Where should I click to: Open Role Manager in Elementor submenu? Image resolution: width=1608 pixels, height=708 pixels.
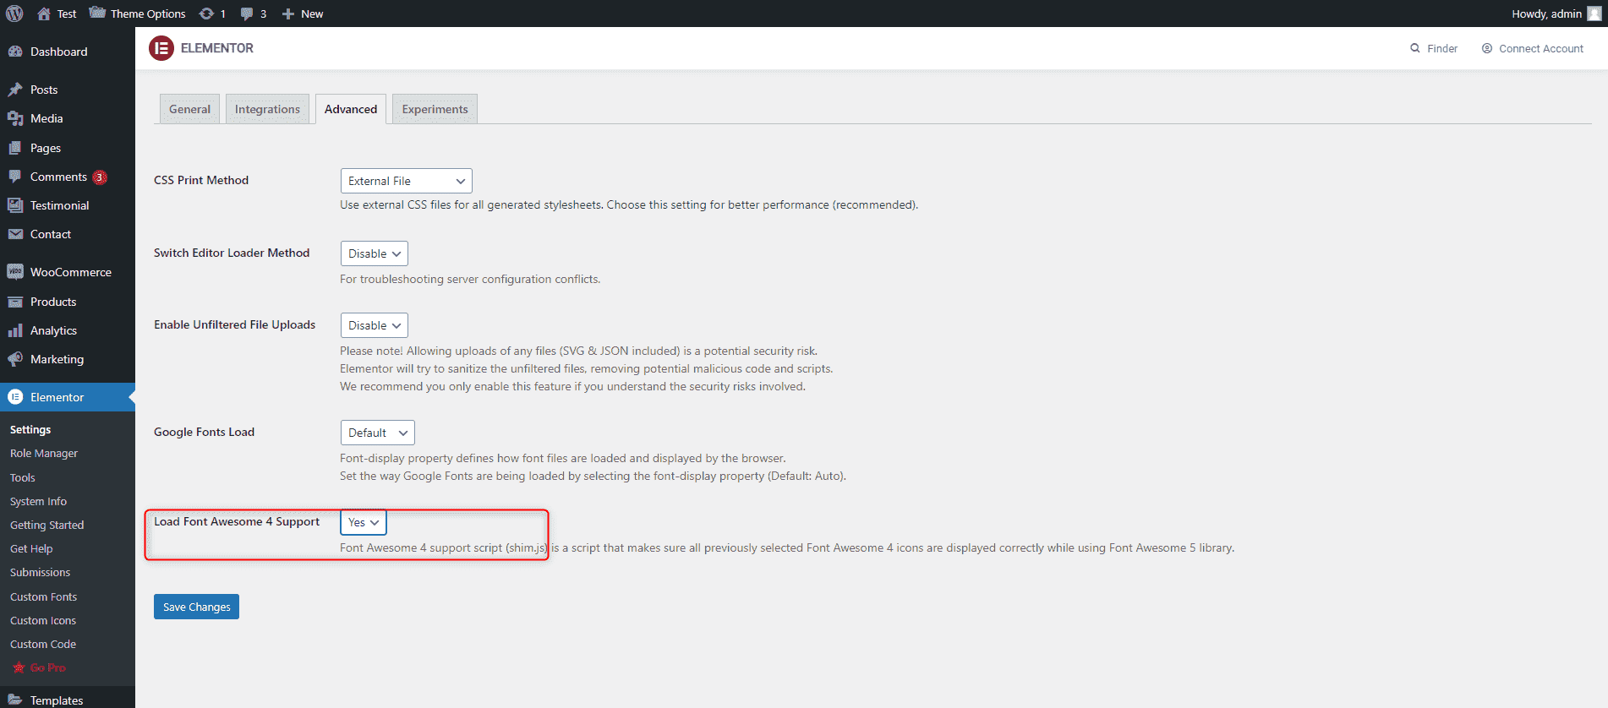click(44, 454)
